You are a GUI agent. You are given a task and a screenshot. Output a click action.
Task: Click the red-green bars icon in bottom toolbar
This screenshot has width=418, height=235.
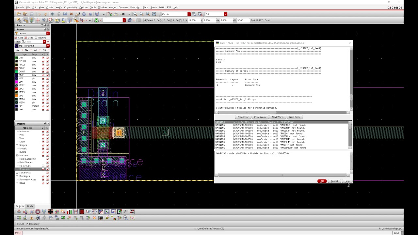(69, 212)
